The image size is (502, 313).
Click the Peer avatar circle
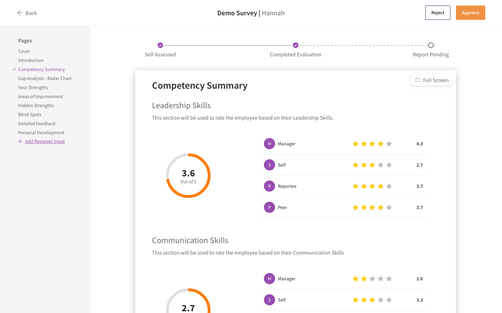click(269, 207)
